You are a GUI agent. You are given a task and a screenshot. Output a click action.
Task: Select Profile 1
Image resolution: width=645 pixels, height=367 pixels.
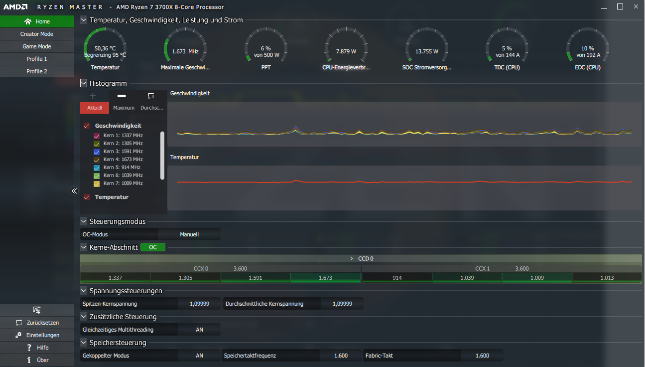pos(37,59)
